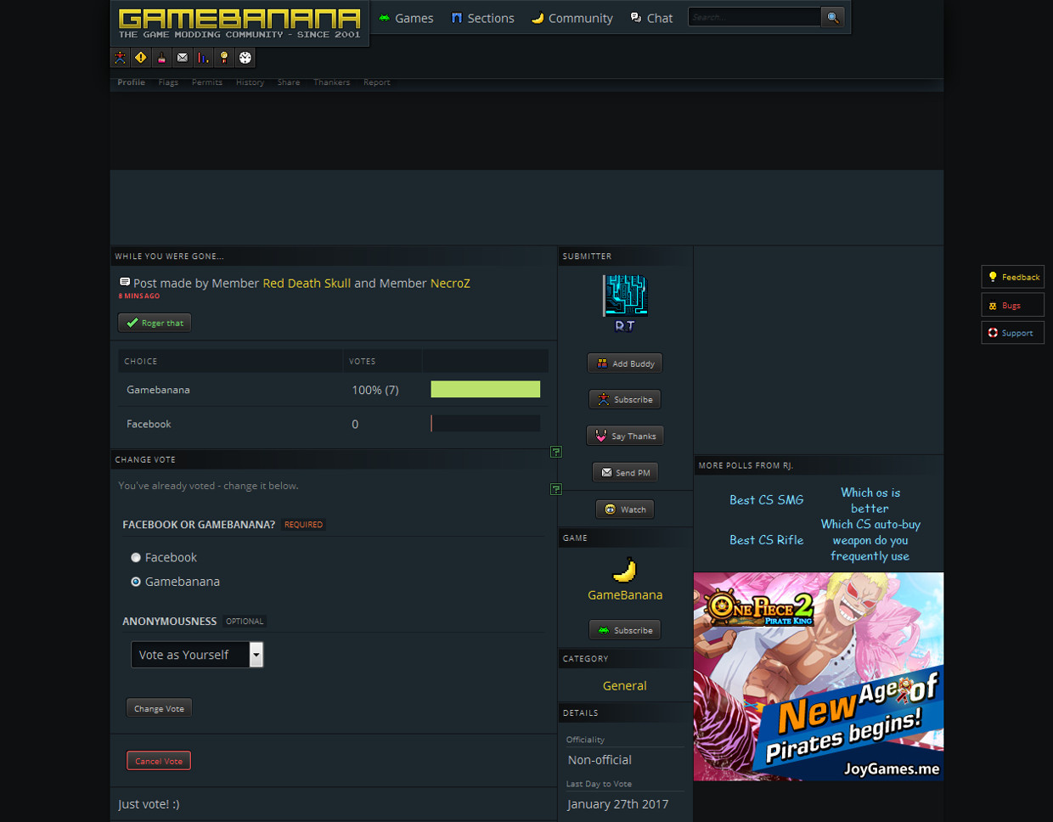
Task: Select the Gamebanana radio option
Action: tap(136, 582)
